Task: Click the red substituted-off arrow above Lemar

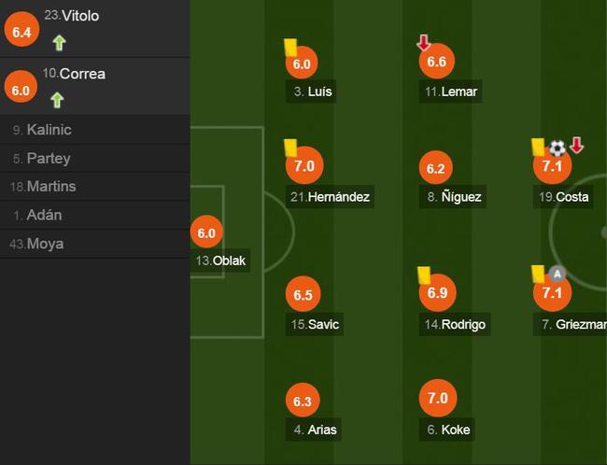Action: coord(424,43)
